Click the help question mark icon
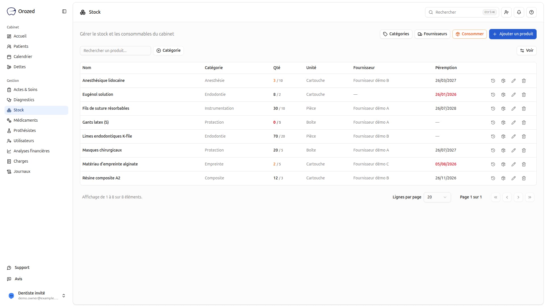Viewport: 546px width, 307px height. 531,12
